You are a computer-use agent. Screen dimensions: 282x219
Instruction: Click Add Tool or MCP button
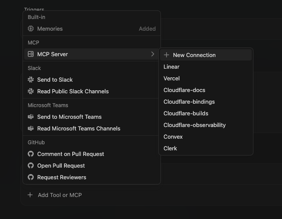[x=54, y=195]
